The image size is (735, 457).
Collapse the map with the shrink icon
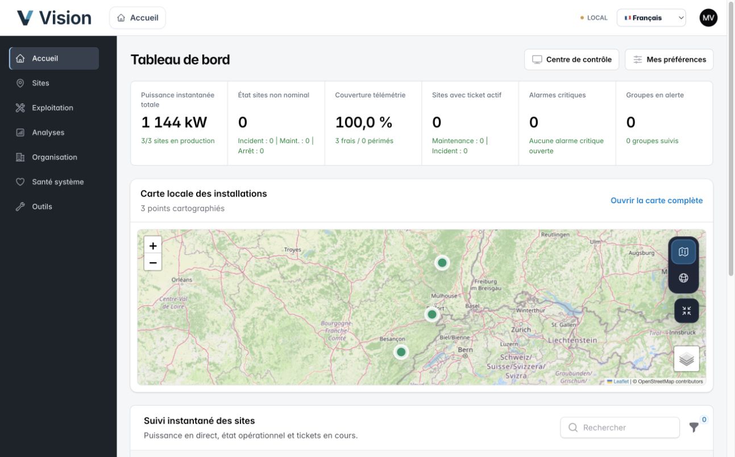click(687, 311)
